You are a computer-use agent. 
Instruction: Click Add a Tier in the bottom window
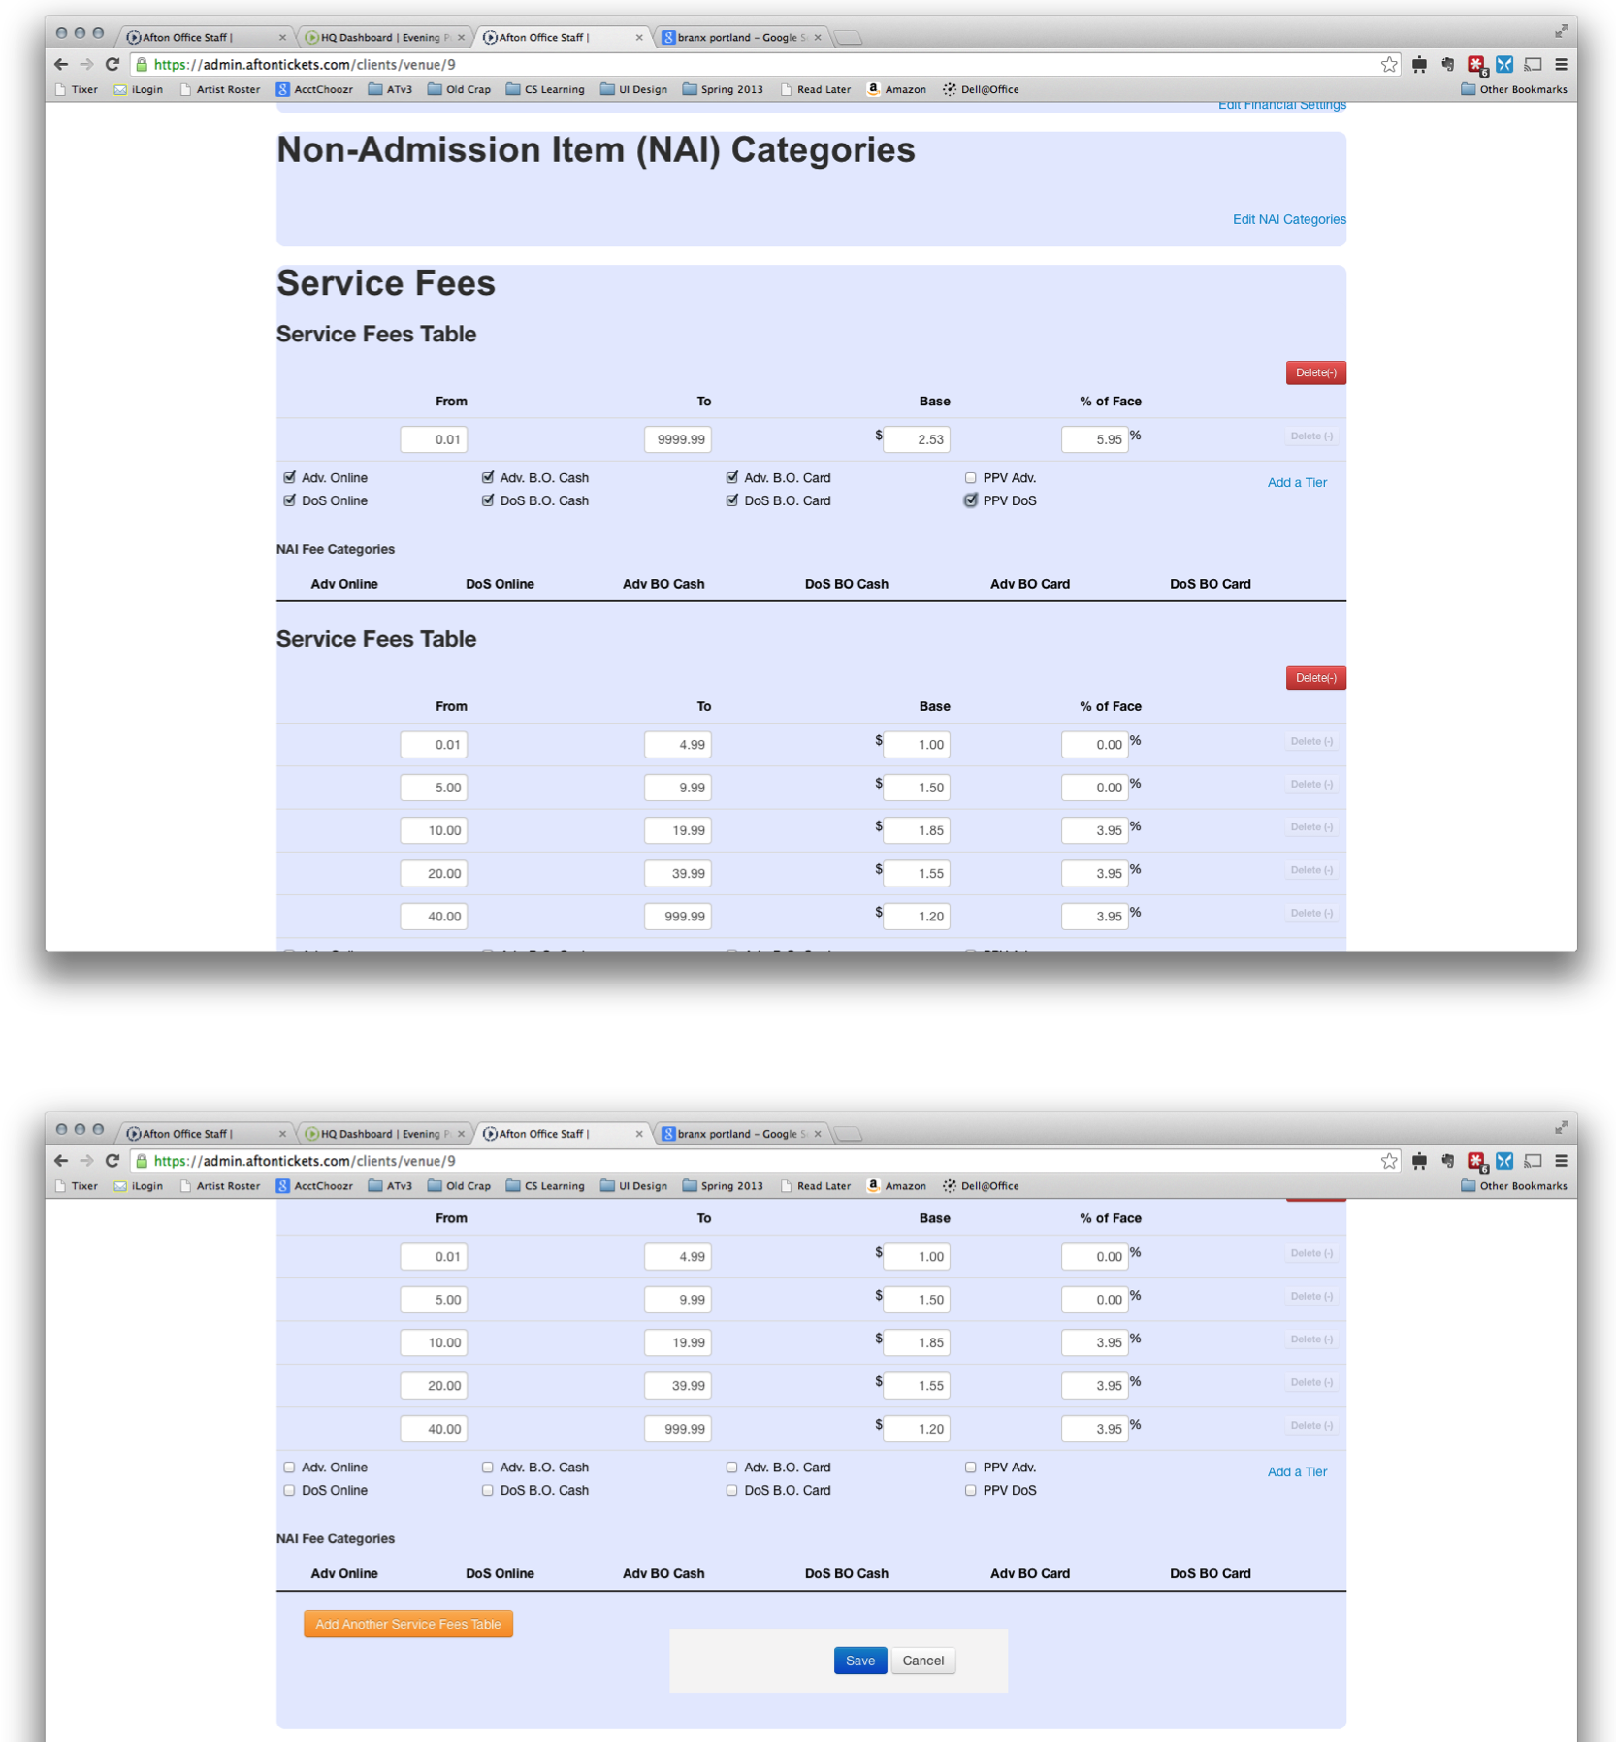point(1297,1471)
